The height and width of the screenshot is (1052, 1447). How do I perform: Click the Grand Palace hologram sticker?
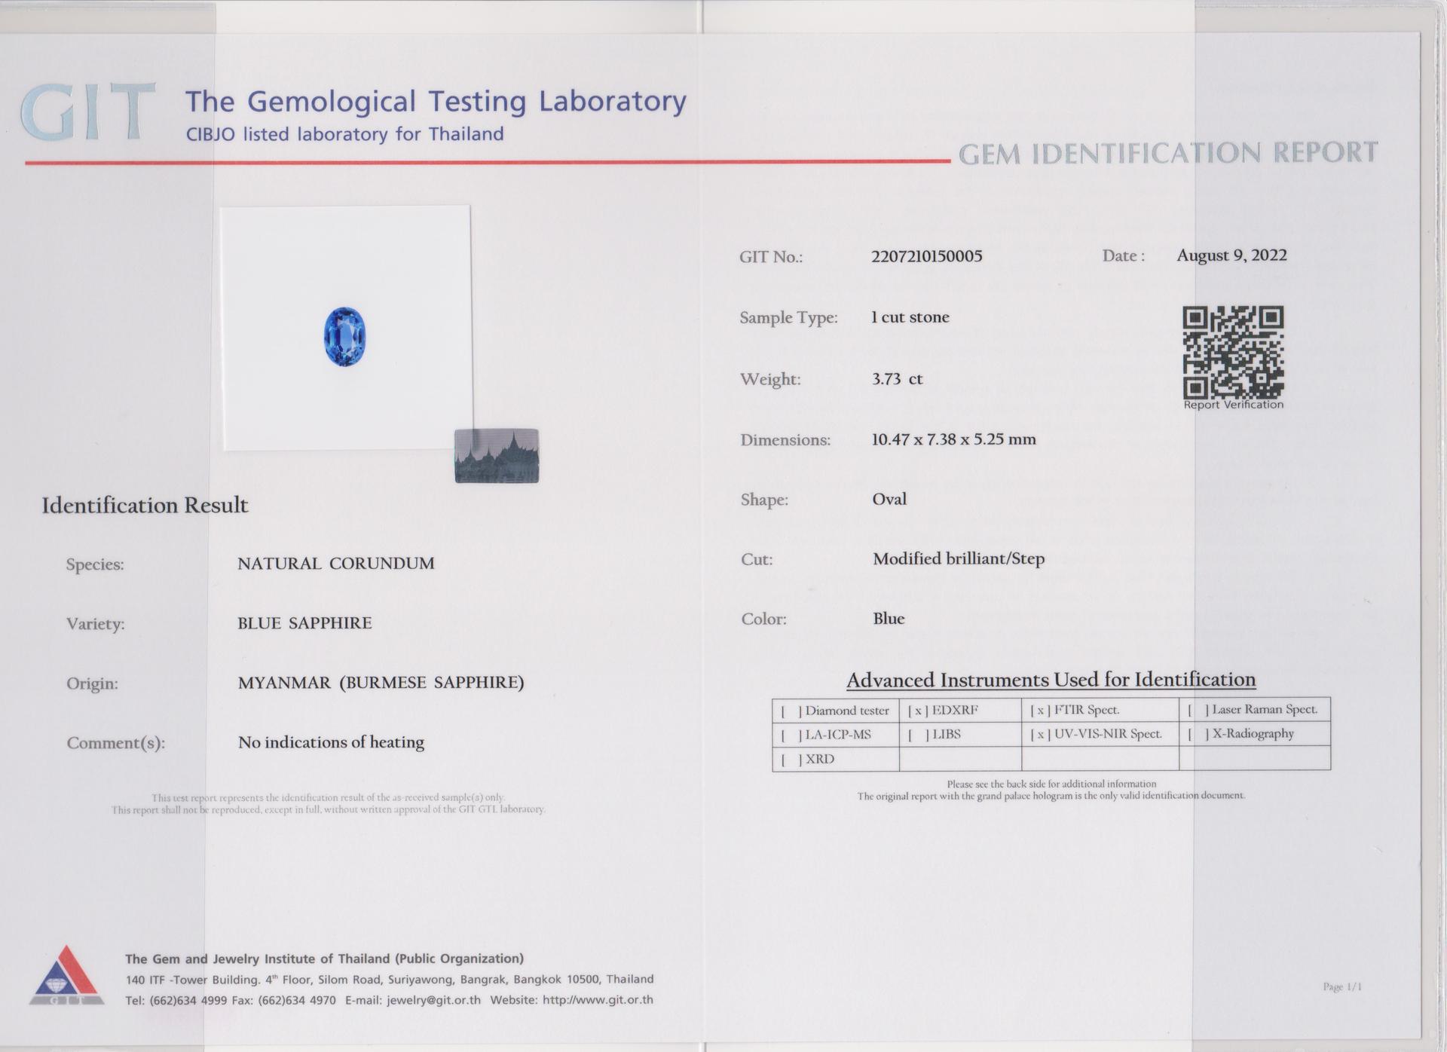coord(497,456)
